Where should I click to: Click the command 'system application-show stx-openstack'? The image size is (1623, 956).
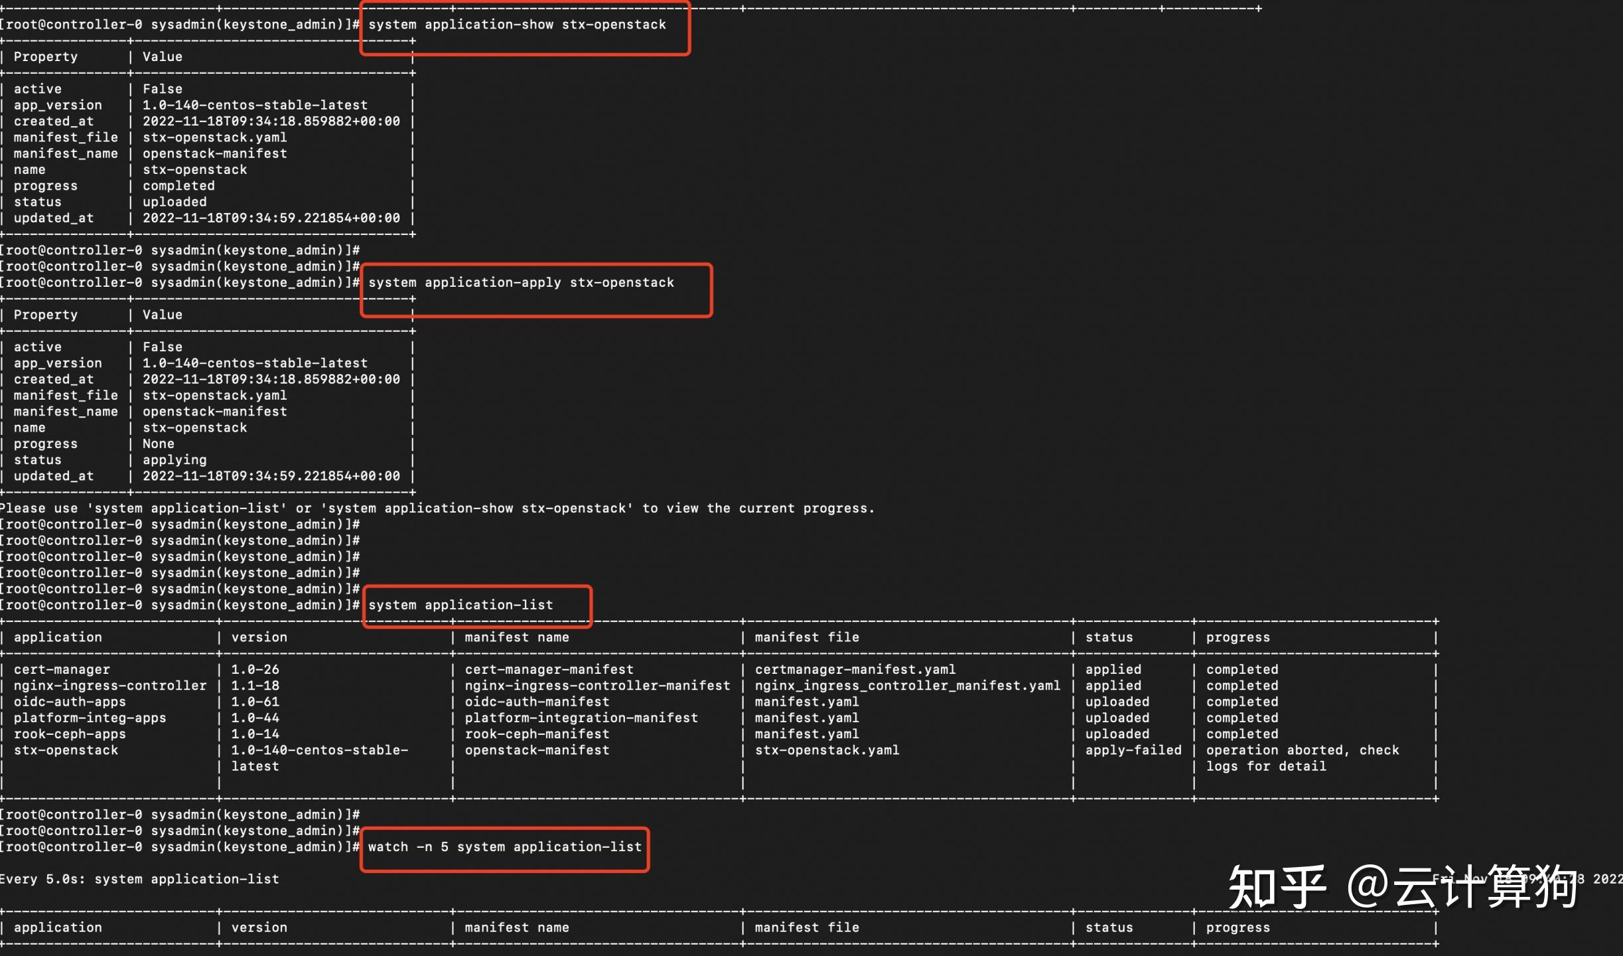517,25
